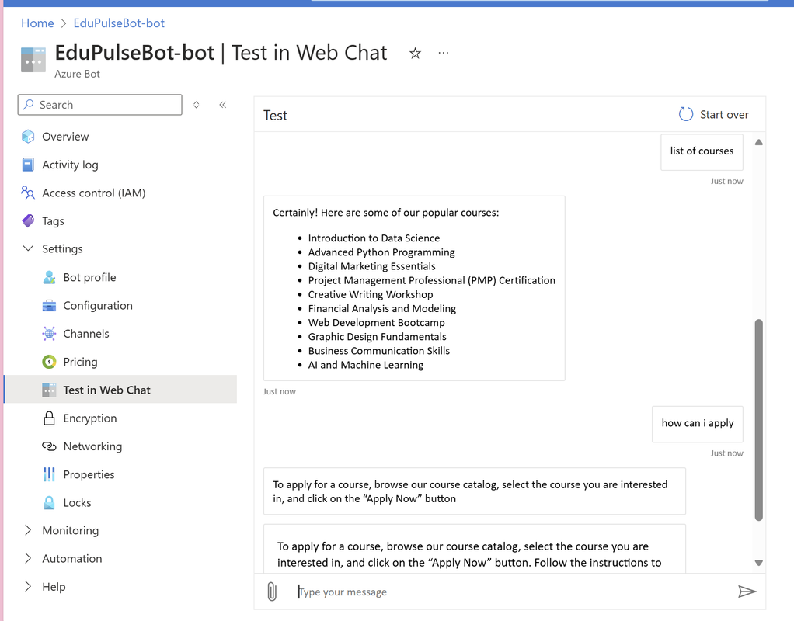
Task: Click the search magnifier icon in sidebar
Action: click(28, 104)
